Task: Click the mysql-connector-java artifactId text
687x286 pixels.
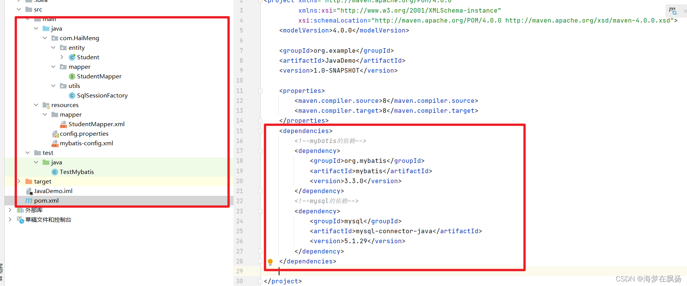Action: 394,231
